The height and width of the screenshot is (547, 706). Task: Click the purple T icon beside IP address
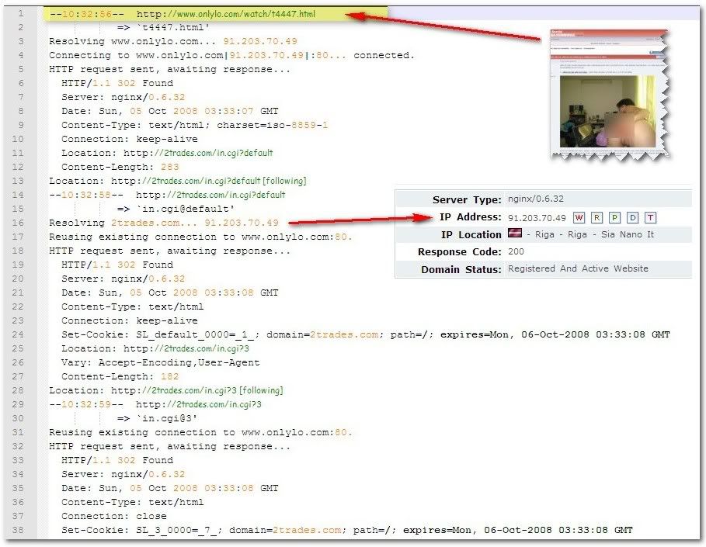pyautogui.click(x=650, y=218)
